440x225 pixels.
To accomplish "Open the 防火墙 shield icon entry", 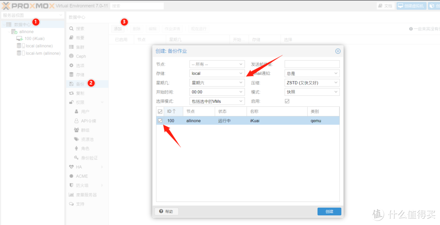I will [x=71, y=186].
